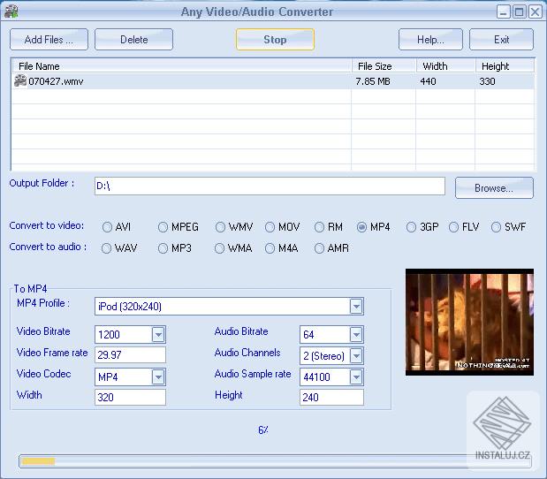Click the Browse... button
Viewport: 547px width, 479px height.
[494, 188]
